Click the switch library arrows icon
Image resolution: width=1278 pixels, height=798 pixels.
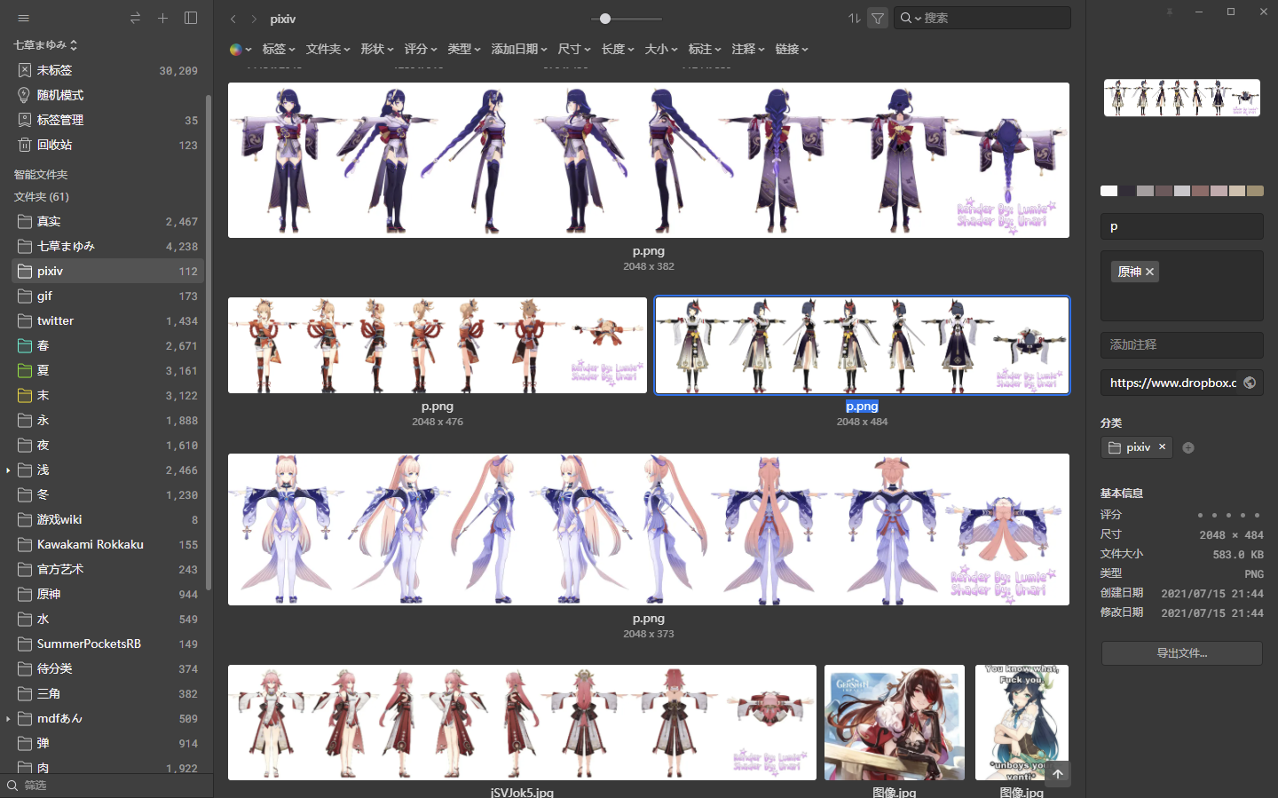(135, 18)
